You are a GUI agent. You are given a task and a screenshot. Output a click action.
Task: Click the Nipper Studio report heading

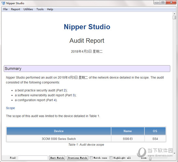pyautogui.click(x=87, y=27)
